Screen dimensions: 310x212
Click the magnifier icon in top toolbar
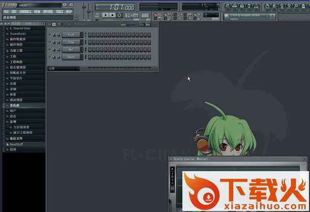[x=296, y=7]
